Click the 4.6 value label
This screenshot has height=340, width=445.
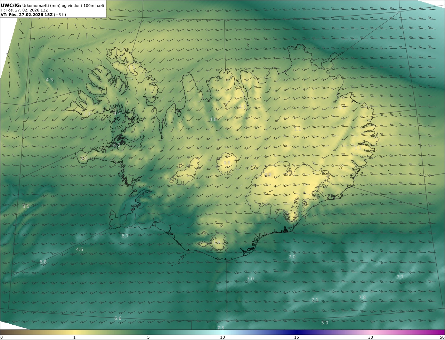[x=80, y=249]
